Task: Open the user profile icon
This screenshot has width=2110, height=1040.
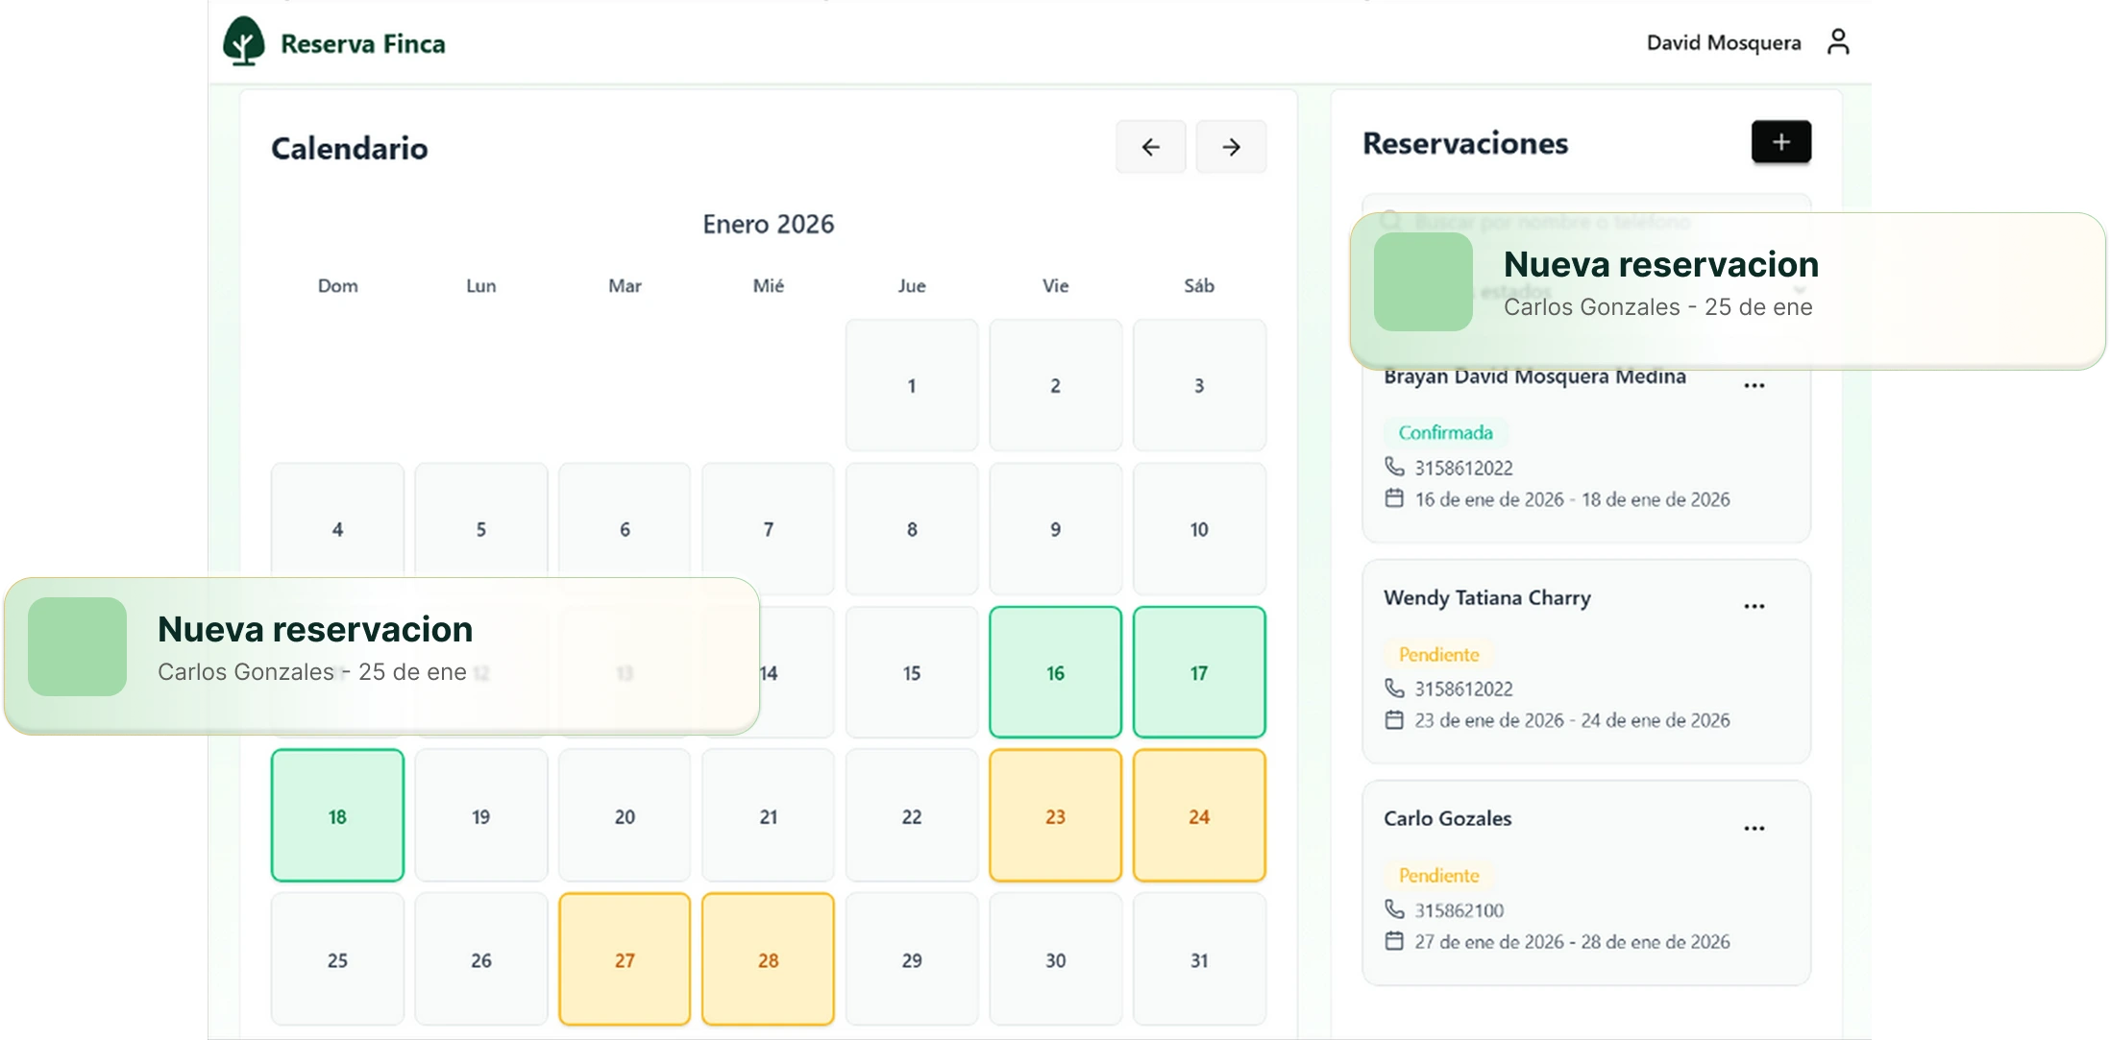Action: [1837, 42]
